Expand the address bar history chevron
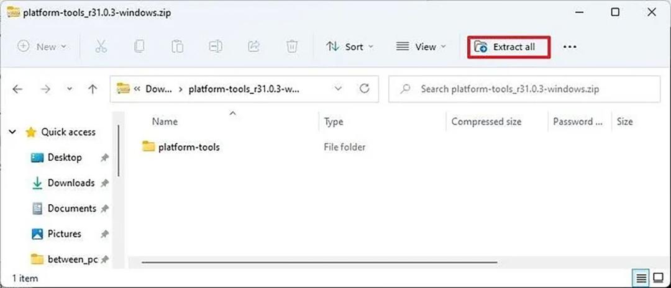This screenshot has height=288, width=671. point(339,89)
